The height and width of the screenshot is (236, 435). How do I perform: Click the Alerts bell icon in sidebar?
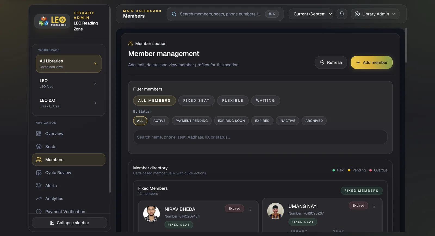click(x=39, y=185)
